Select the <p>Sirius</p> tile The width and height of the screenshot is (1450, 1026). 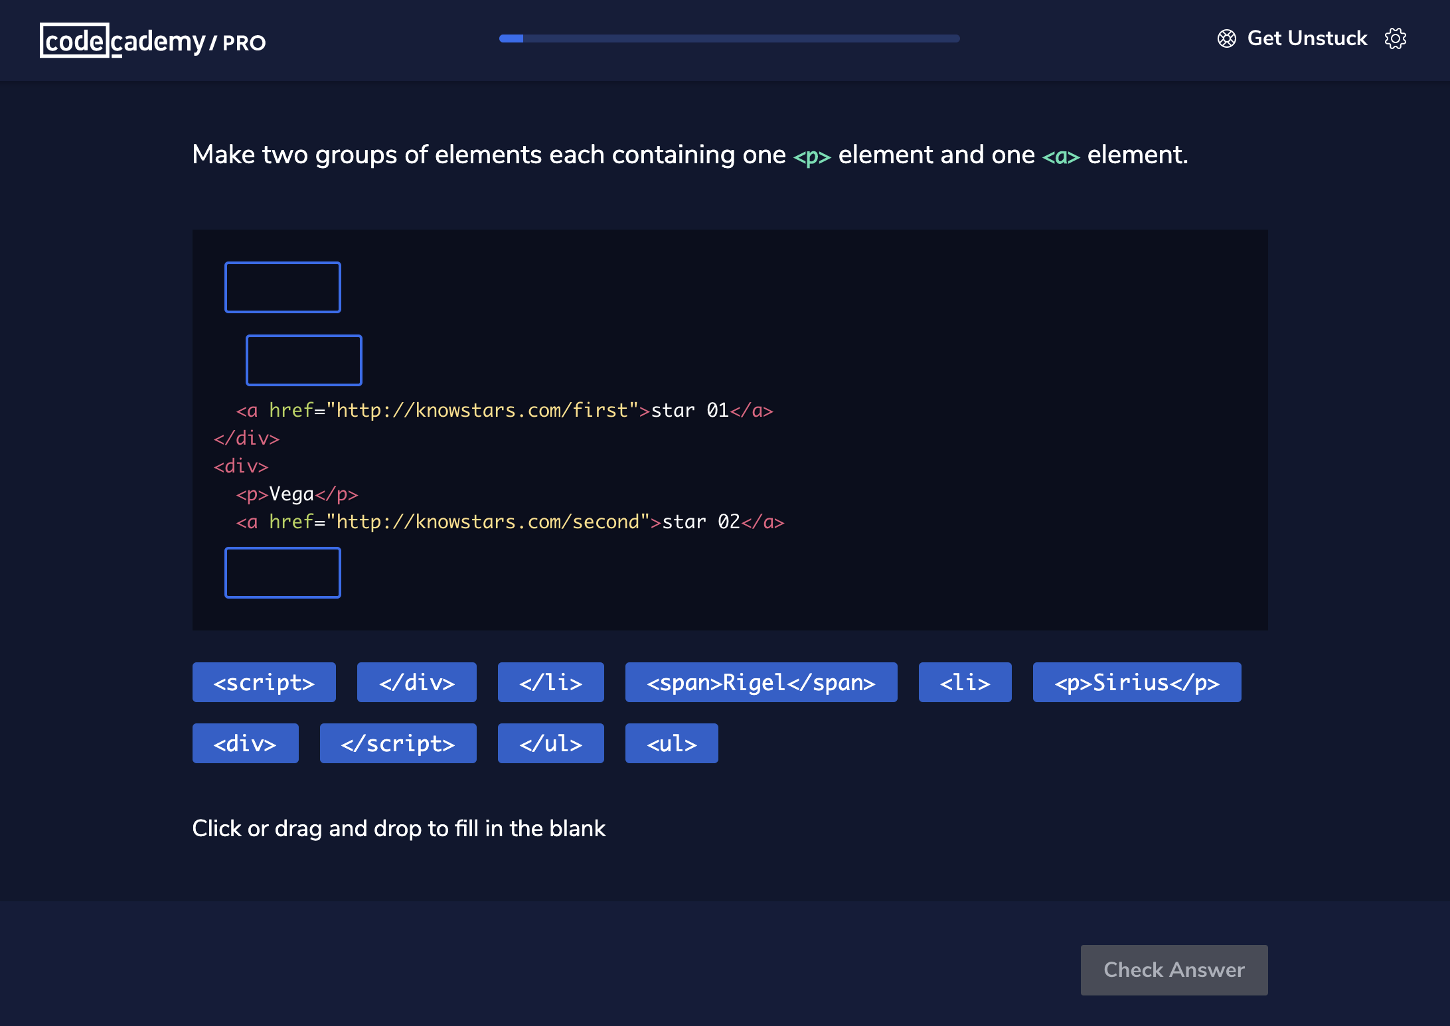coord(1137,682)
